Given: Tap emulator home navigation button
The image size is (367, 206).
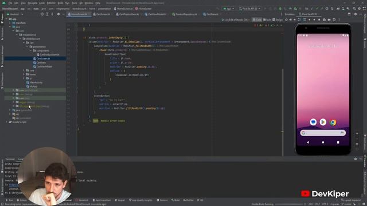Looking at the screenshot, I should click(x=323, y=142).
